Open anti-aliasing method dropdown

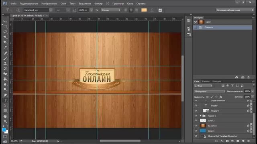pyautogui.click(x=111, y=10)
